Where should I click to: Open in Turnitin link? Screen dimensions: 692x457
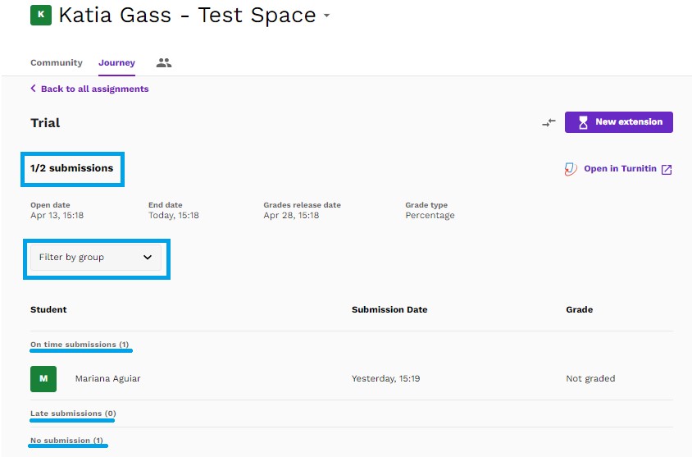pos(618,169)
